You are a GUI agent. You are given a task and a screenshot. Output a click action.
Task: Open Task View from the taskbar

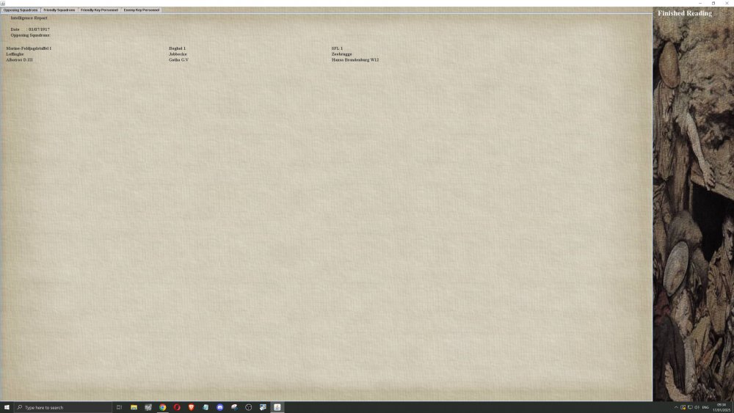coord(120,407)
